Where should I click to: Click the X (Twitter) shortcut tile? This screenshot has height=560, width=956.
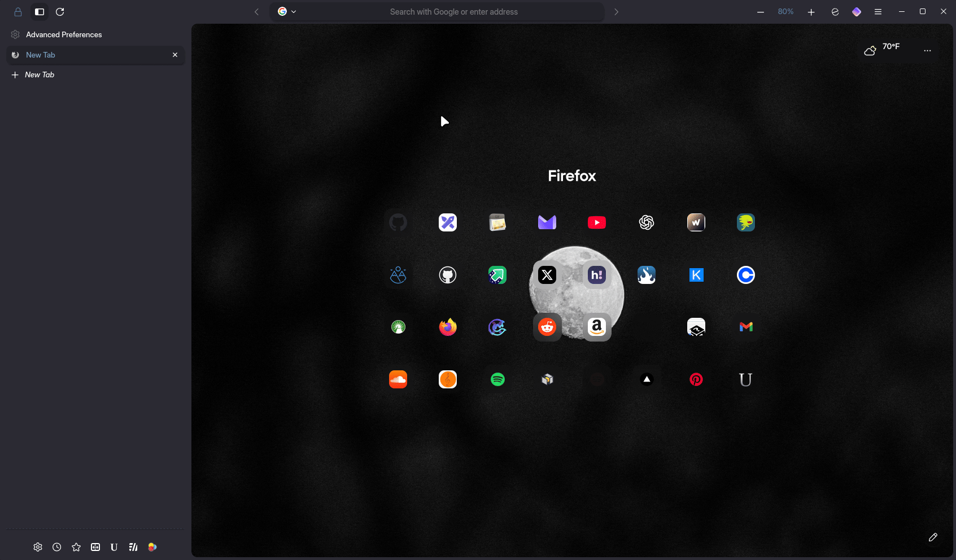pyautogui.click(x=547, y=275)
